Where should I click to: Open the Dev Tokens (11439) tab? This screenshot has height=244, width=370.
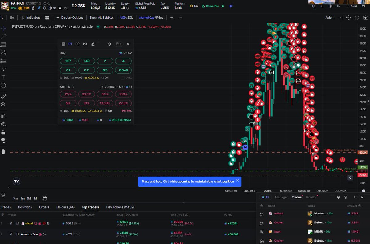tap(120, 207)
